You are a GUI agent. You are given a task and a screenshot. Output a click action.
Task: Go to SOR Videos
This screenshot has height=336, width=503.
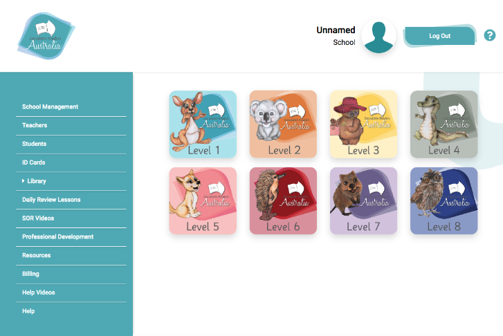pos(38,218)
